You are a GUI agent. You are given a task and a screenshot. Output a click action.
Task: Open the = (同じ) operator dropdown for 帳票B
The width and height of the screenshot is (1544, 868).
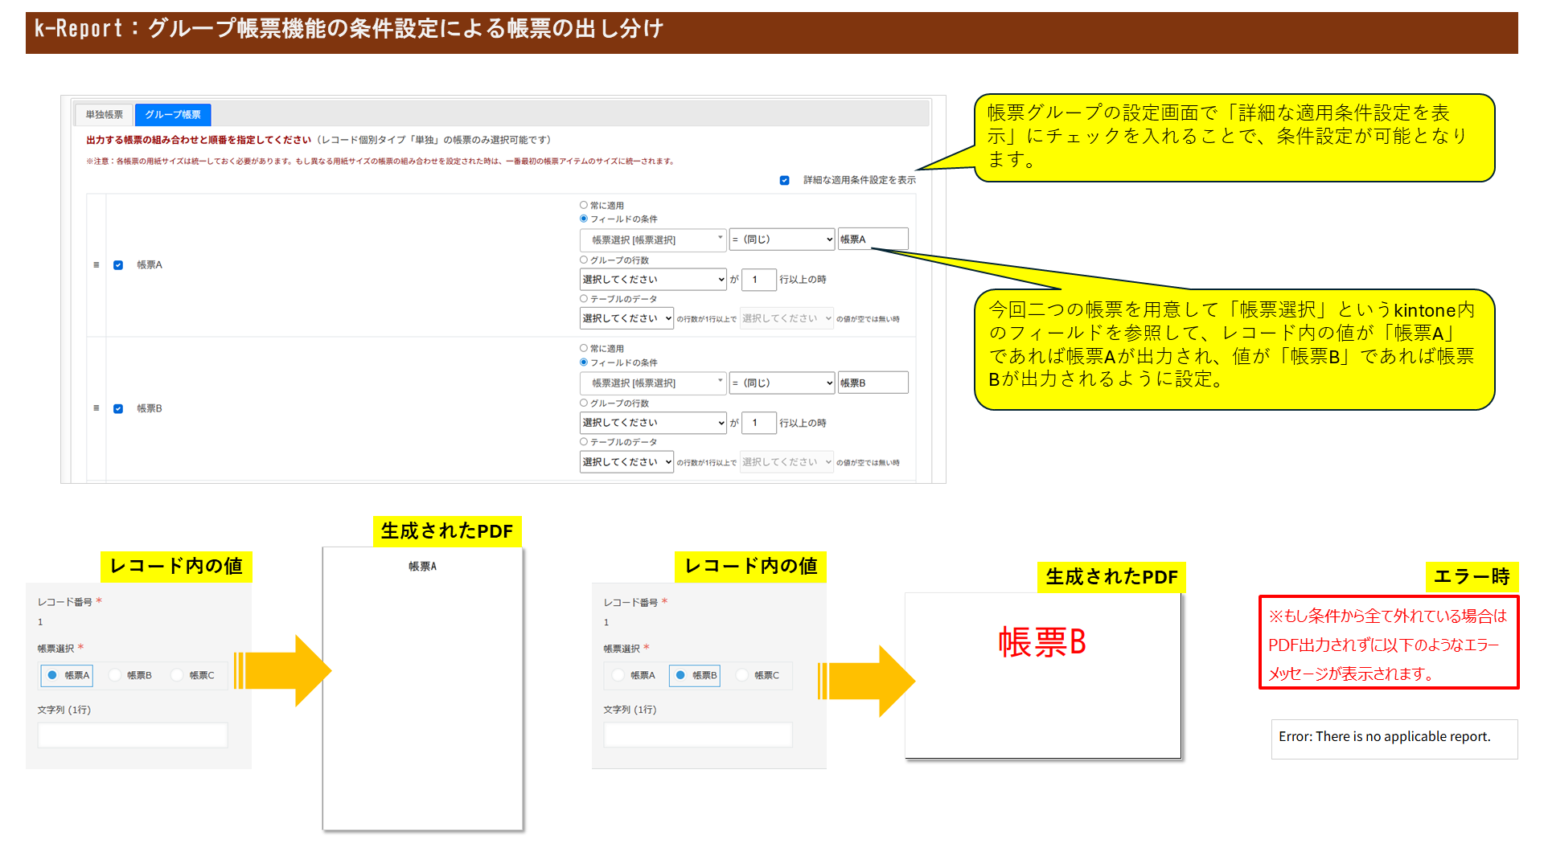coord(782,383)
